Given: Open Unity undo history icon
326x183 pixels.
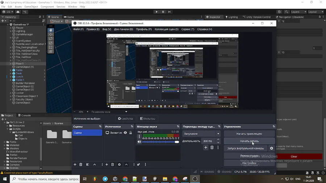Looking at the screenshot, I should [x=279, y=12].
